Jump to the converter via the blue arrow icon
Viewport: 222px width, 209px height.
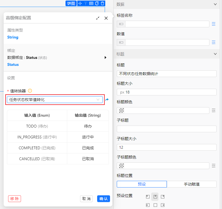pyautogui.click(x=107, y=100)
